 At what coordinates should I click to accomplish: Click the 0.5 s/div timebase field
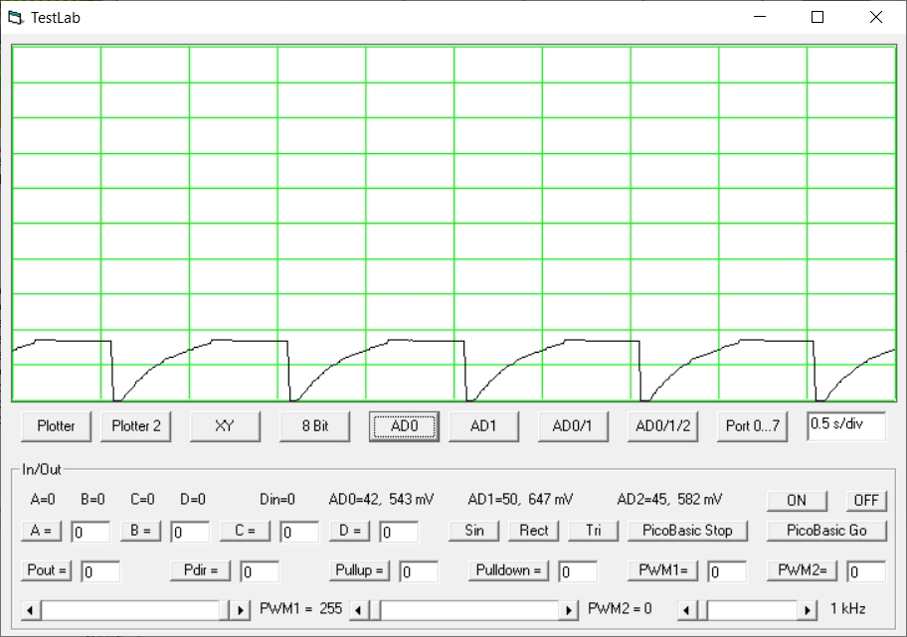coord(845,423)
